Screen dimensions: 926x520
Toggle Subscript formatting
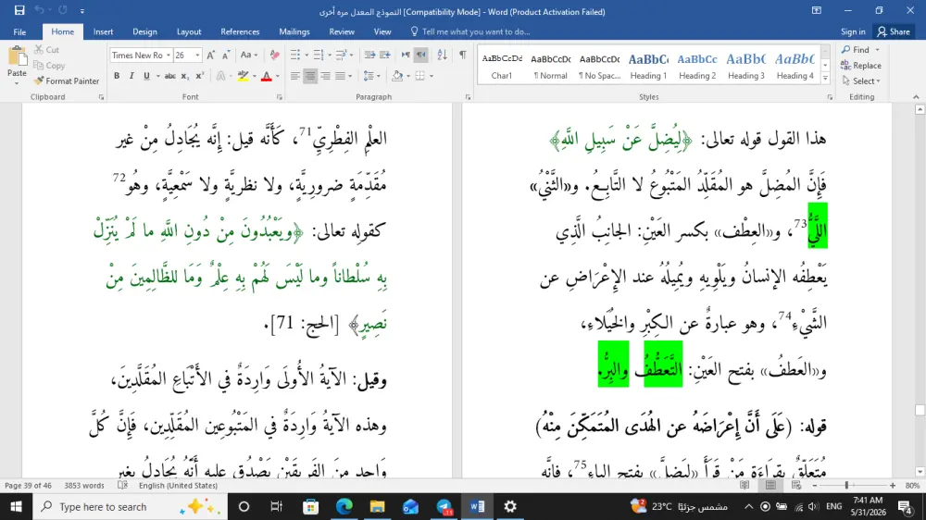pos(184,76)
